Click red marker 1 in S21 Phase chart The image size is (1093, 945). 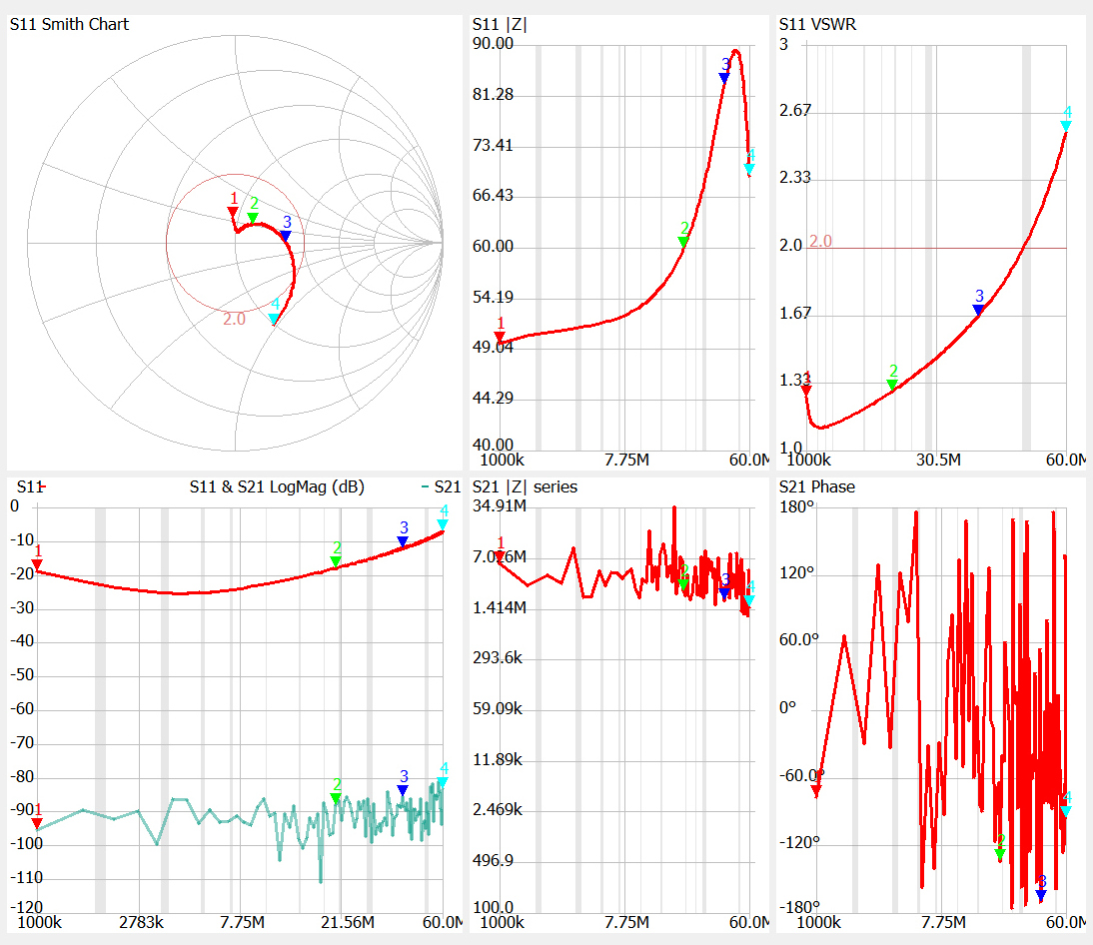816,790
